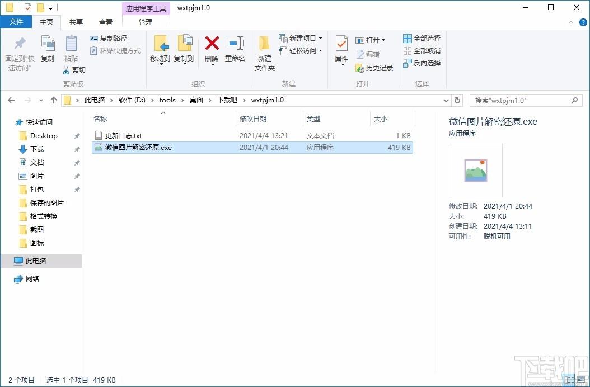Click the properties quick-access toolbar icon
This screenshot has width=590, height=387.
point(27,7)
